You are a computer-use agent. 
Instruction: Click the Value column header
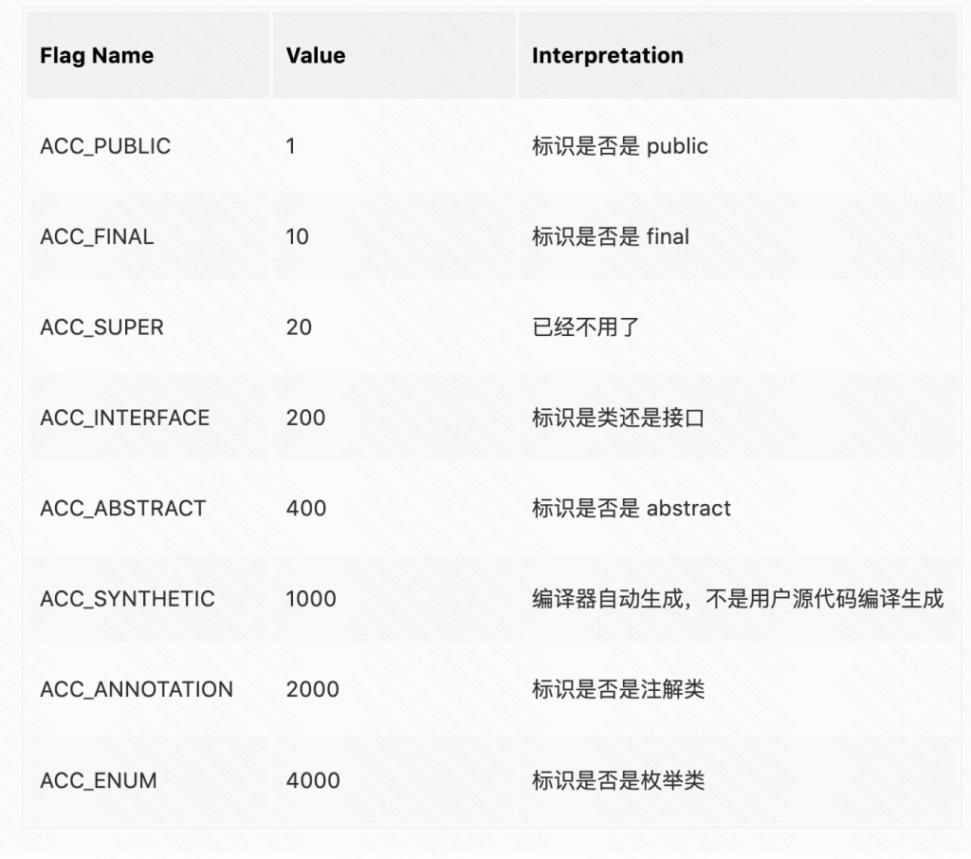pyautogui.click(x=315, y=56)
